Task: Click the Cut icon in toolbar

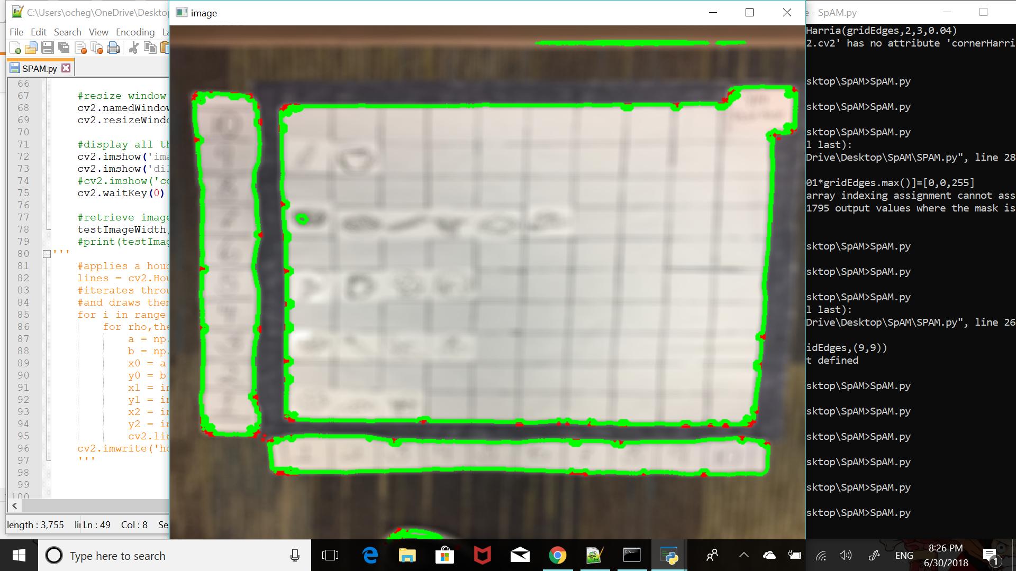Action: [132, 48]
